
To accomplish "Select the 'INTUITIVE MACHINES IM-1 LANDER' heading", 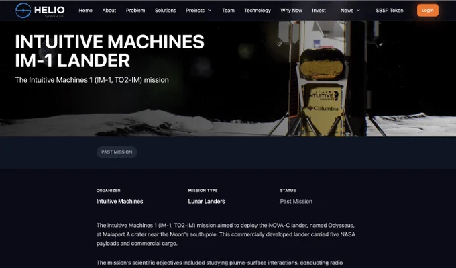I will [x=109, y=51].
